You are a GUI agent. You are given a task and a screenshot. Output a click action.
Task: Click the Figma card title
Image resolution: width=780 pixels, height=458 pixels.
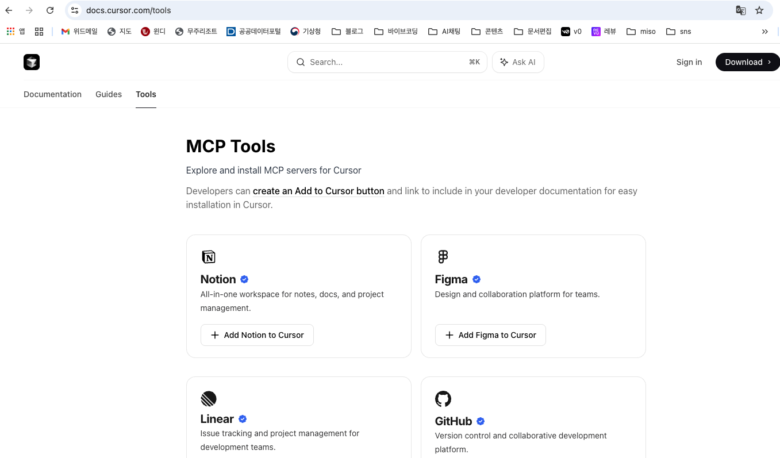451,279
